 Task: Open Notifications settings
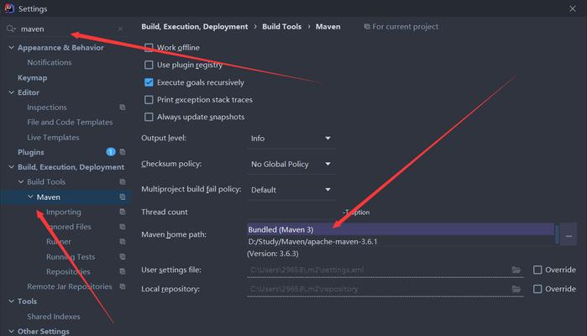[49, 62]
